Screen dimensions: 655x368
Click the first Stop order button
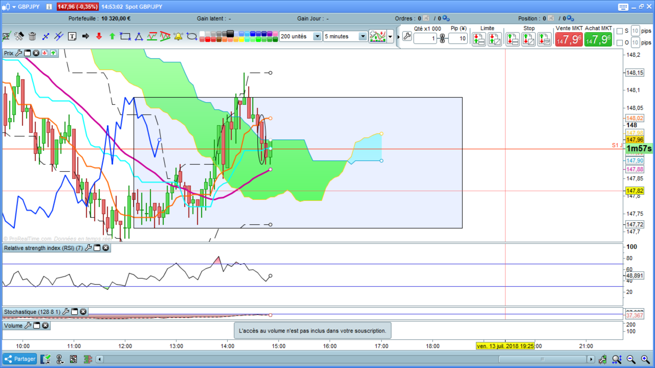point(513,40)
